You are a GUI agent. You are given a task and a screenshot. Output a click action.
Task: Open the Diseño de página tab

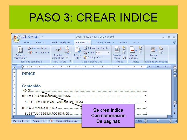(x=60, y=43)
